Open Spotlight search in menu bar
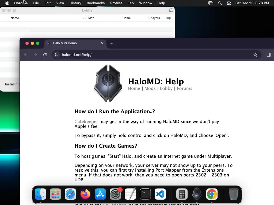The image size is (274, 205). pyautogui.click(x=220, y=3)
